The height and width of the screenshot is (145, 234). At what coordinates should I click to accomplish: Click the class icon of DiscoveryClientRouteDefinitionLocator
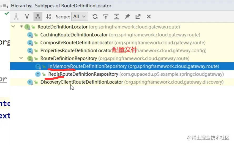tap(30, 82)
